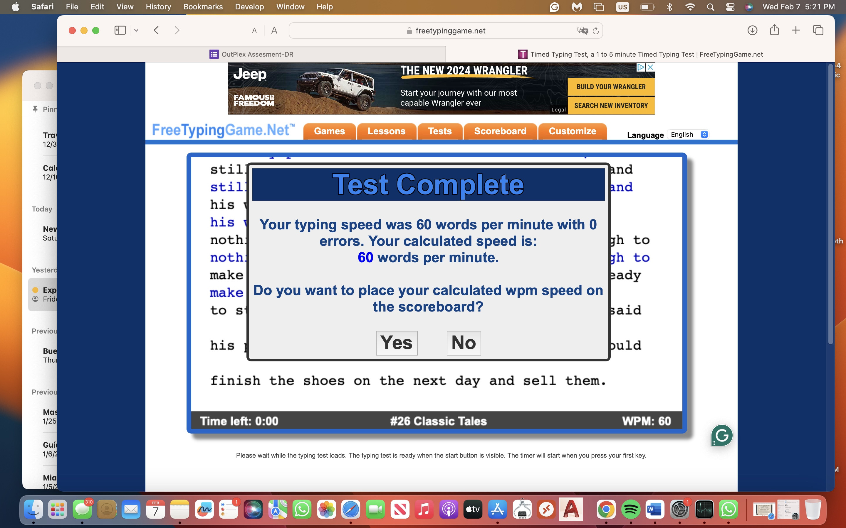Go forward in Safari history
Image resolution: width=846 pixels, height=528 pixels.
pyautogui.click(x=177, y=31)
